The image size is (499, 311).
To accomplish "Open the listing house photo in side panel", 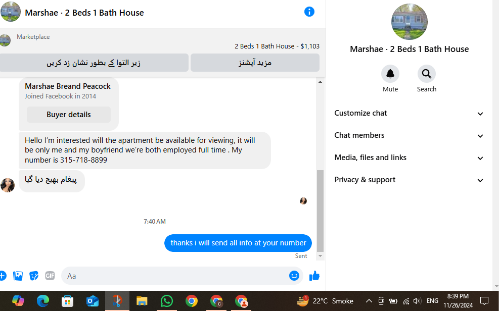I will (x=409, y=22).
